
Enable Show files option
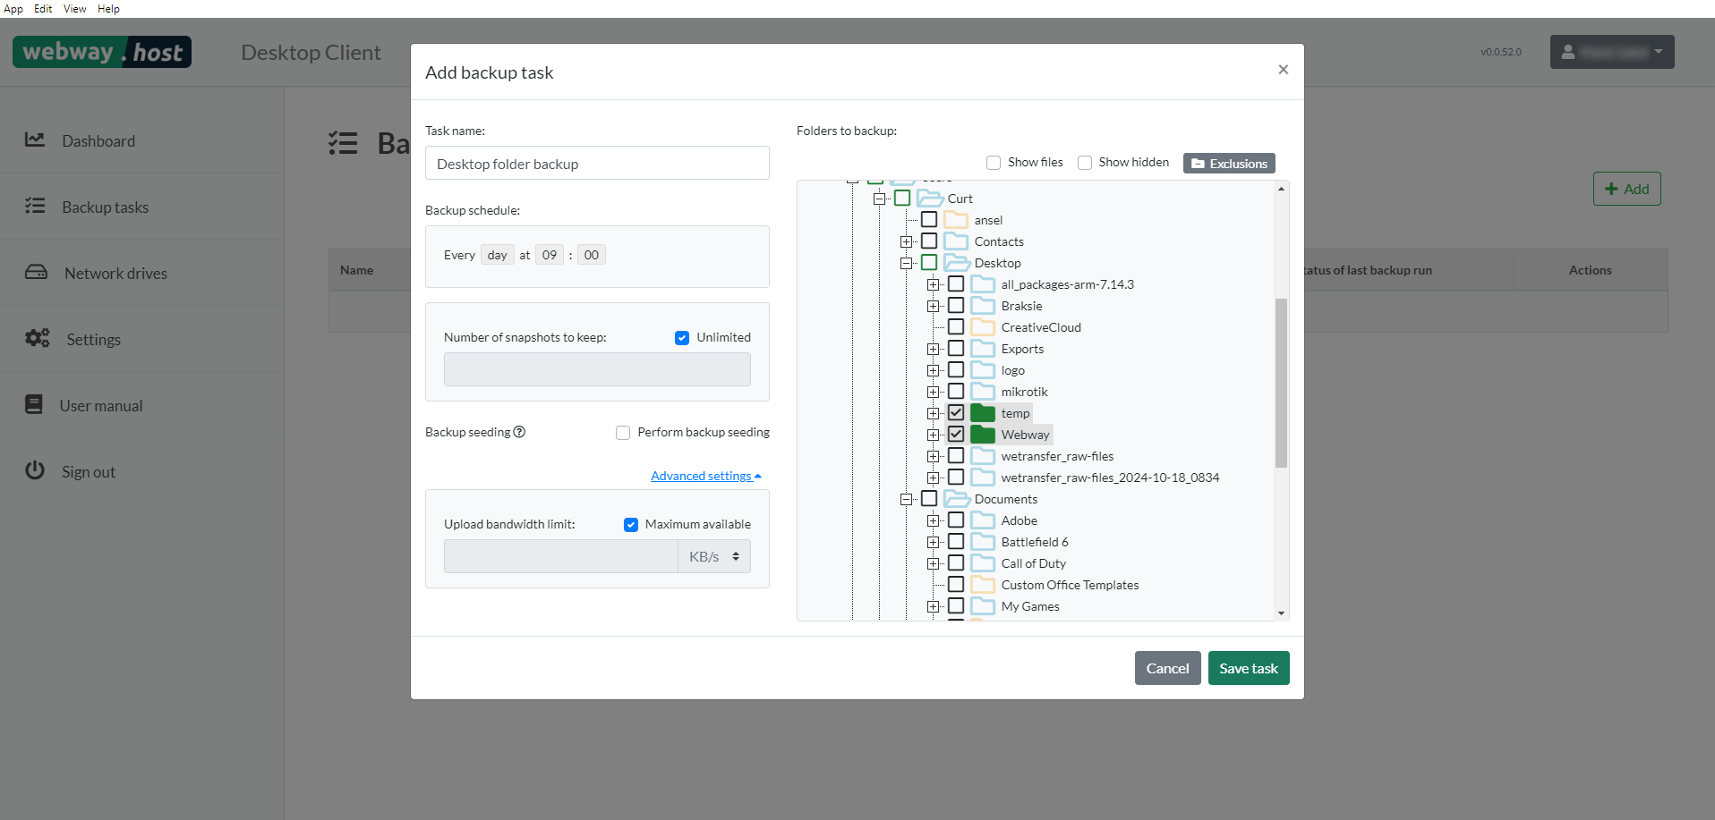point(994,162)
